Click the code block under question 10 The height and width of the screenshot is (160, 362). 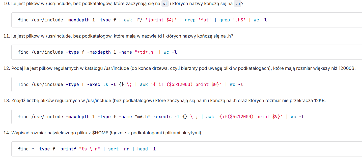click(303, 20)
